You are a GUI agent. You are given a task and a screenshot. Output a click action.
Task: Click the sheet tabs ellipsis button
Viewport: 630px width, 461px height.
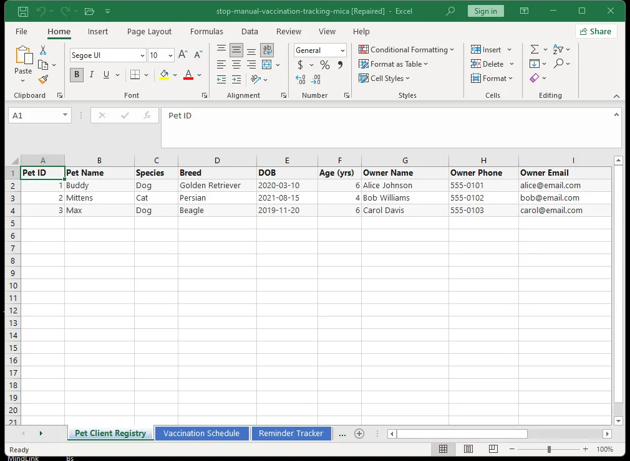(342, 434)
